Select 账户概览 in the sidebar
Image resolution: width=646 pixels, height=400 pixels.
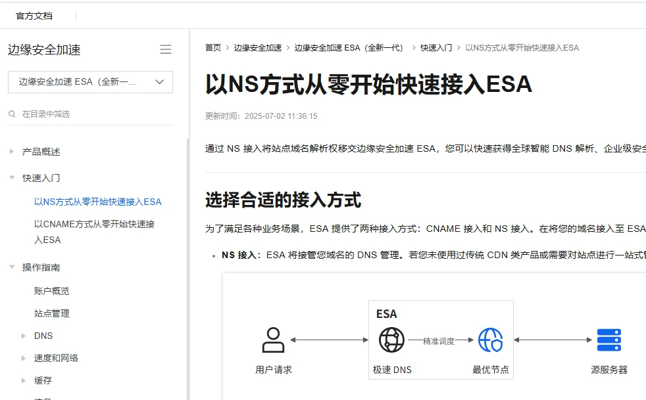(52, 290)
